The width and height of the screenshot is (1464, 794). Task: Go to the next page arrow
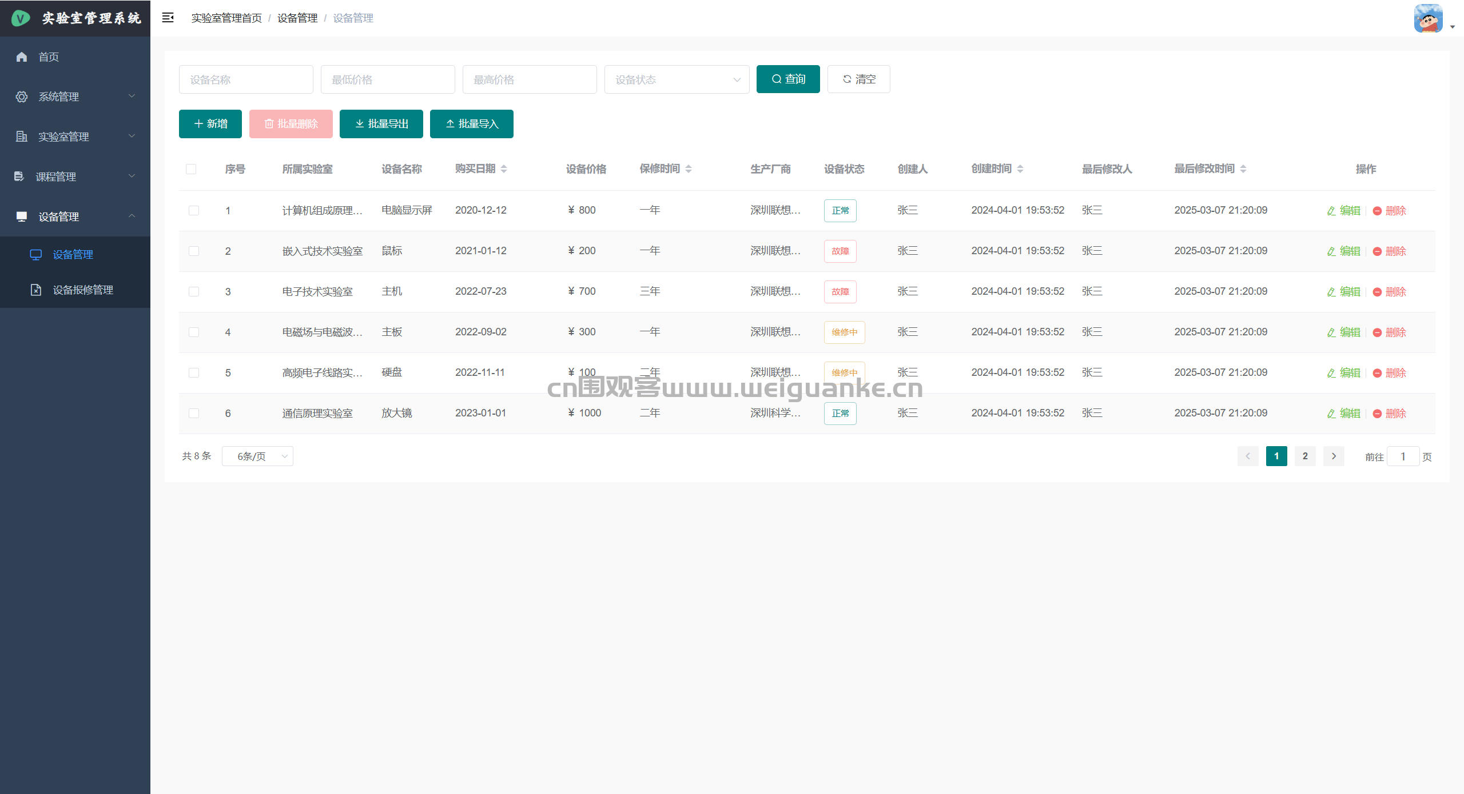pos(1334,456)
